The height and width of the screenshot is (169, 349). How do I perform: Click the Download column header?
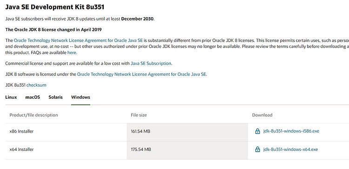(x=262, y=115)
